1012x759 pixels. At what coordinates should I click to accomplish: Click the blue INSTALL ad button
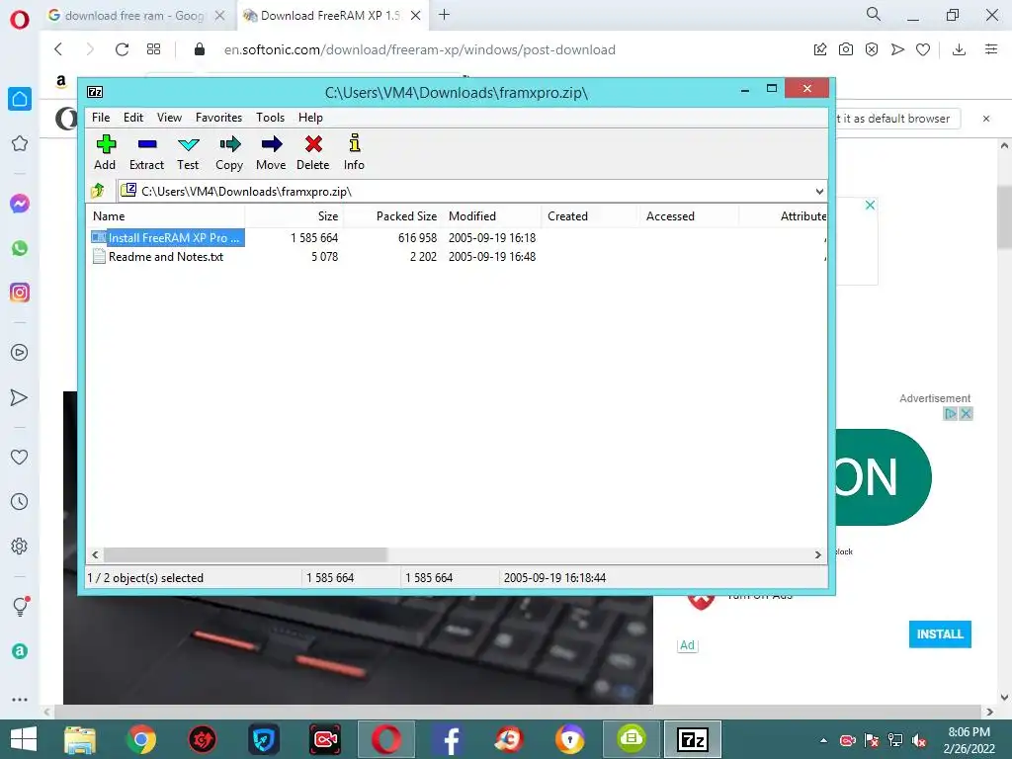pos(940,633)
